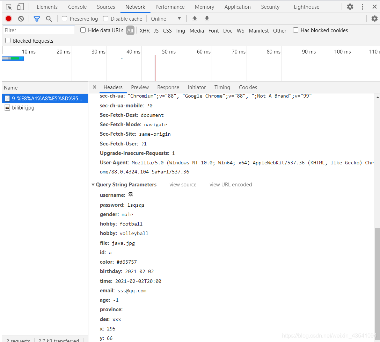
Task: Filter requests by XHR
Action: click(145, 30)
